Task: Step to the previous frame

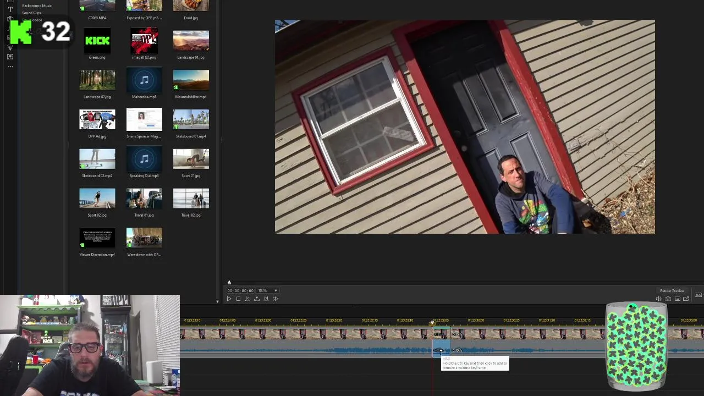Action: [248, 299]
